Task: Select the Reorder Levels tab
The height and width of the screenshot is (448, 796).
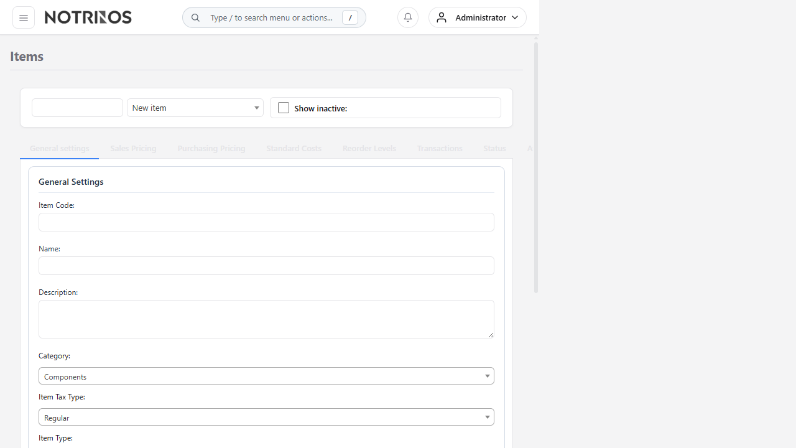Action: [369, 148]
